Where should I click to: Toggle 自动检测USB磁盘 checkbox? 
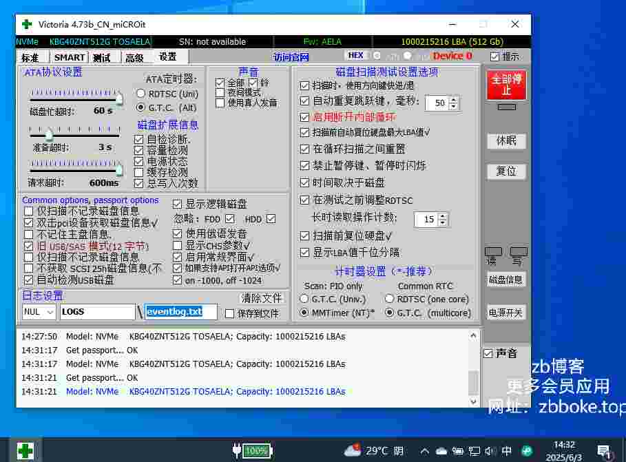pos(28,280)
